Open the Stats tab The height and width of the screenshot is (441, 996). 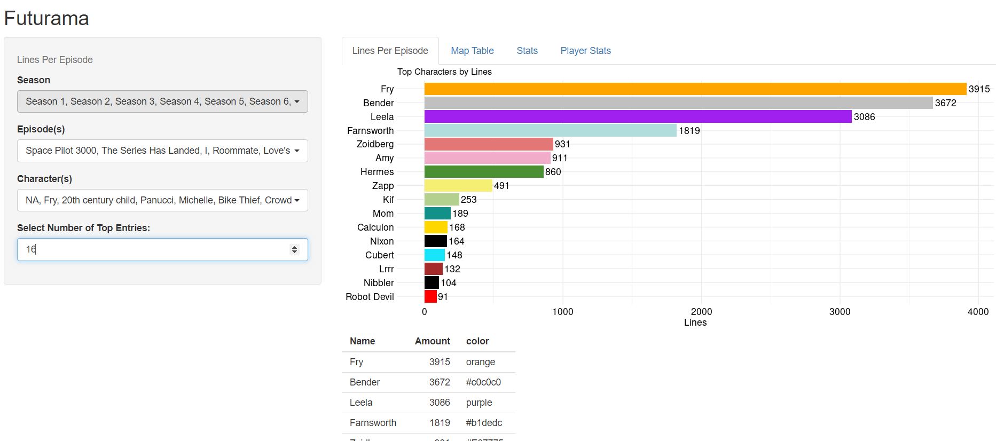(527, 51)
